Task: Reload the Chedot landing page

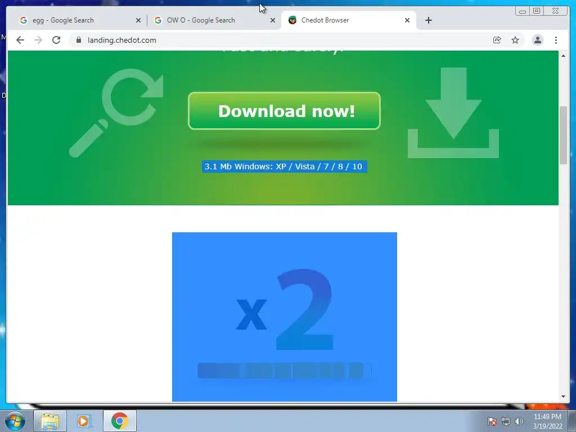Action: (56, 40)
